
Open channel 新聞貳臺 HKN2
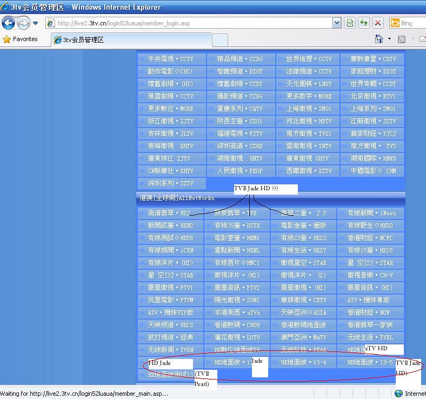(x=171, y=225)
